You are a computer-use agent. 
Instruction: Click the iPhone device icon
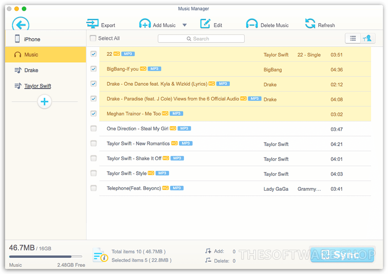pos(17,39)
